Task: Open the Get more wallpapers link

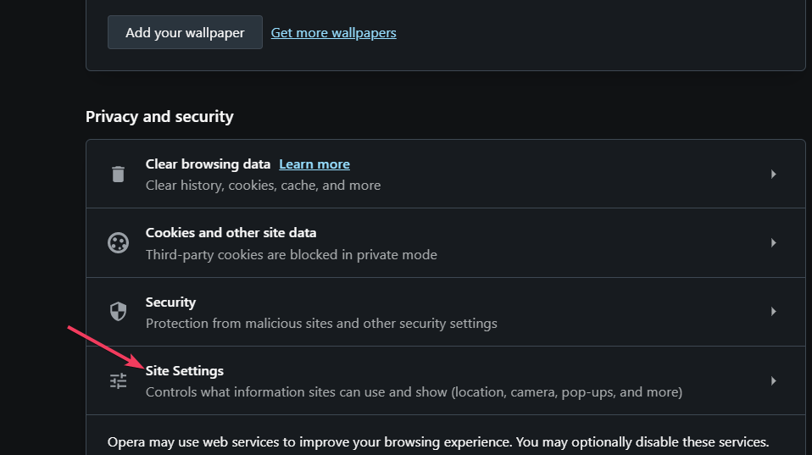Action: click(333, 32)
